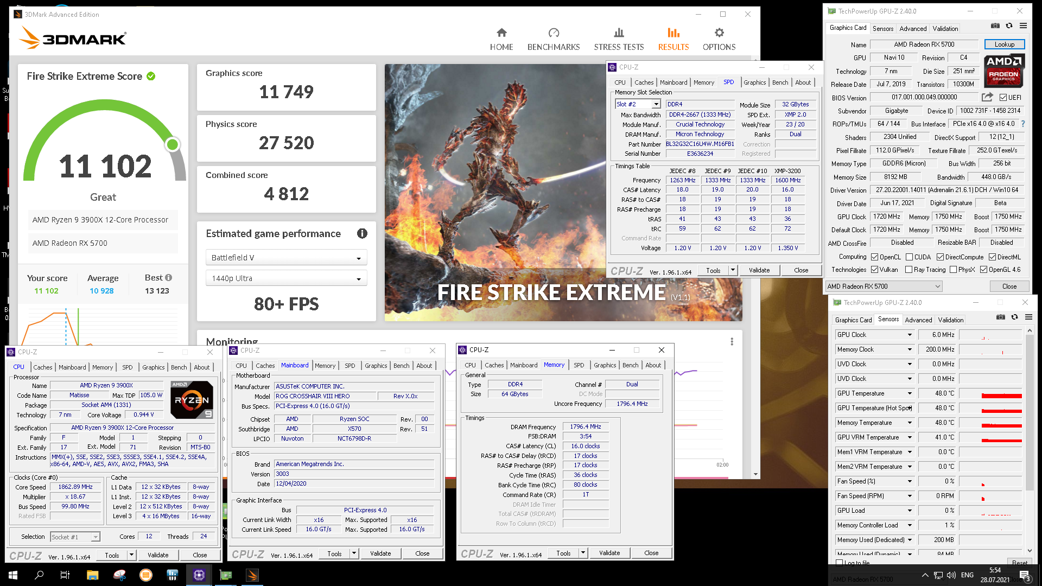
Task: Toggle the CUDA checkbox in GPU-Z
Action: (x=909, y=257)
